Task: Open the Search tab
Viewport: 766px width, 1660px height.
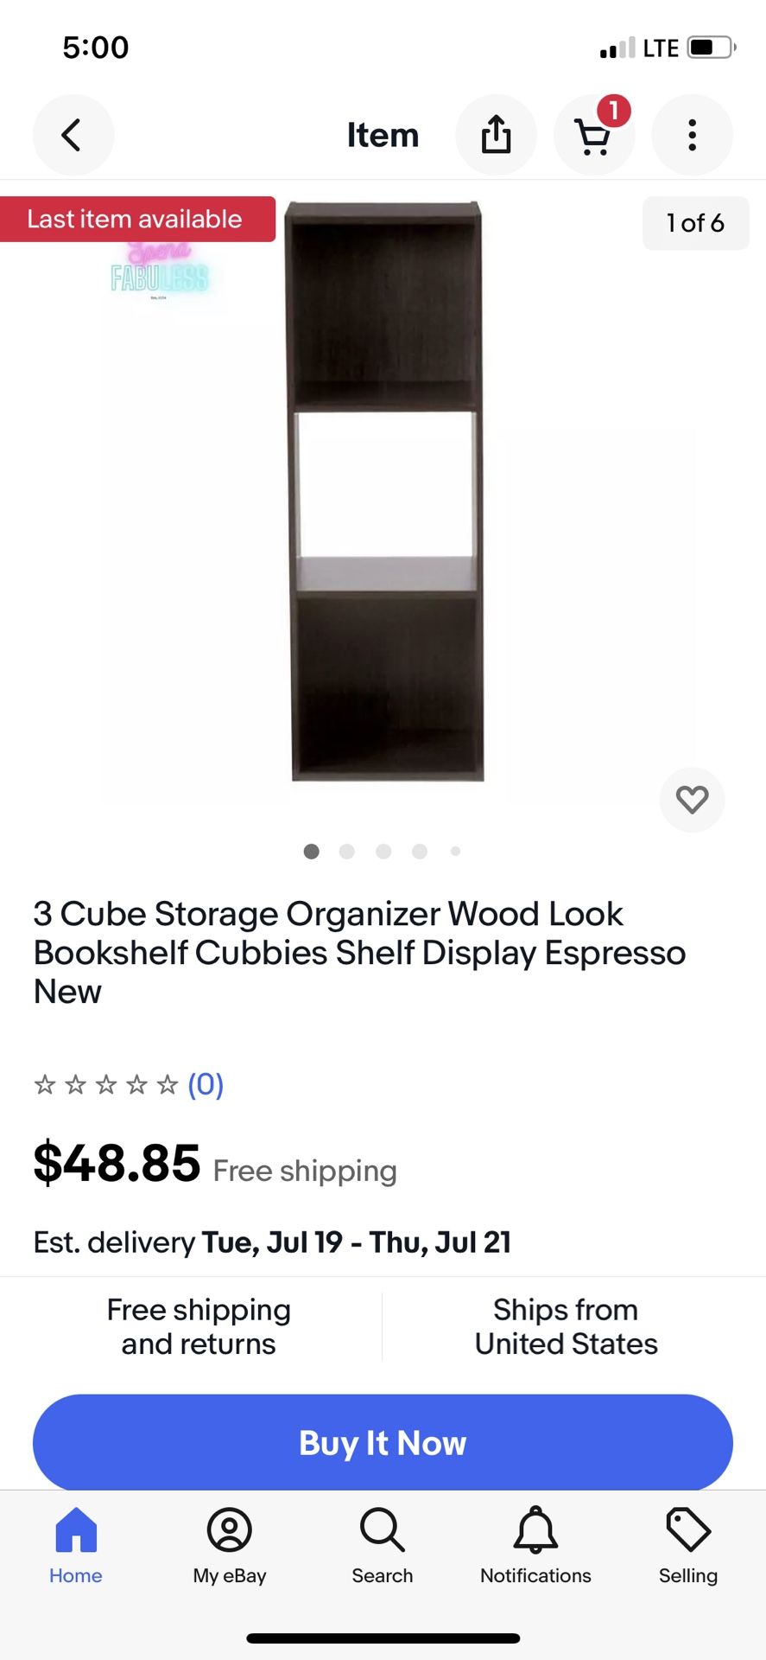Action: tap(383, 1545)
